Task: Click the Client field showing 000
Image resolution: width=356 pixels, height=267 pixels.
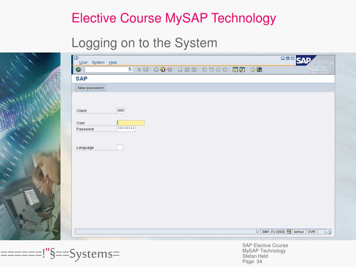Action: click(x=121, y=111)
